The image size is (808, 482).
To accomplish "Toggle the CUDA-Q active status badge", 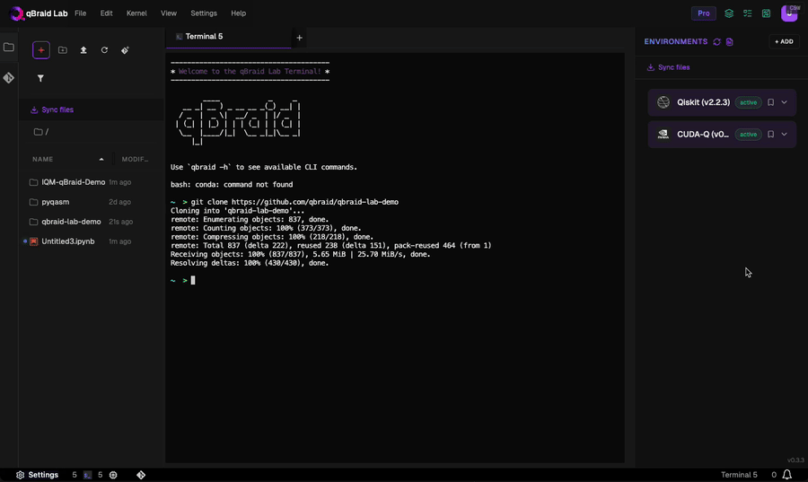I will [748, 135].
